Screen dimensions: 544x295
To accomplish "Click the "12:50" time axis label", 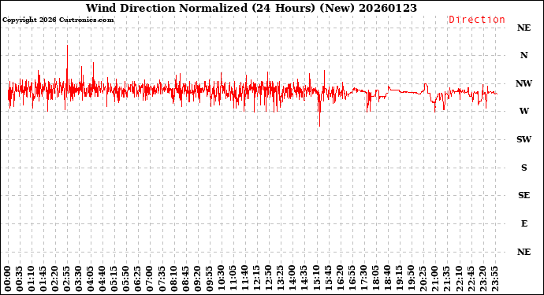I will point(269,279).
